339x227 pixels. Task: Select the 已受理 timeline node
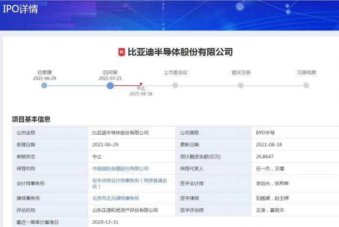(x=44, y=85)
